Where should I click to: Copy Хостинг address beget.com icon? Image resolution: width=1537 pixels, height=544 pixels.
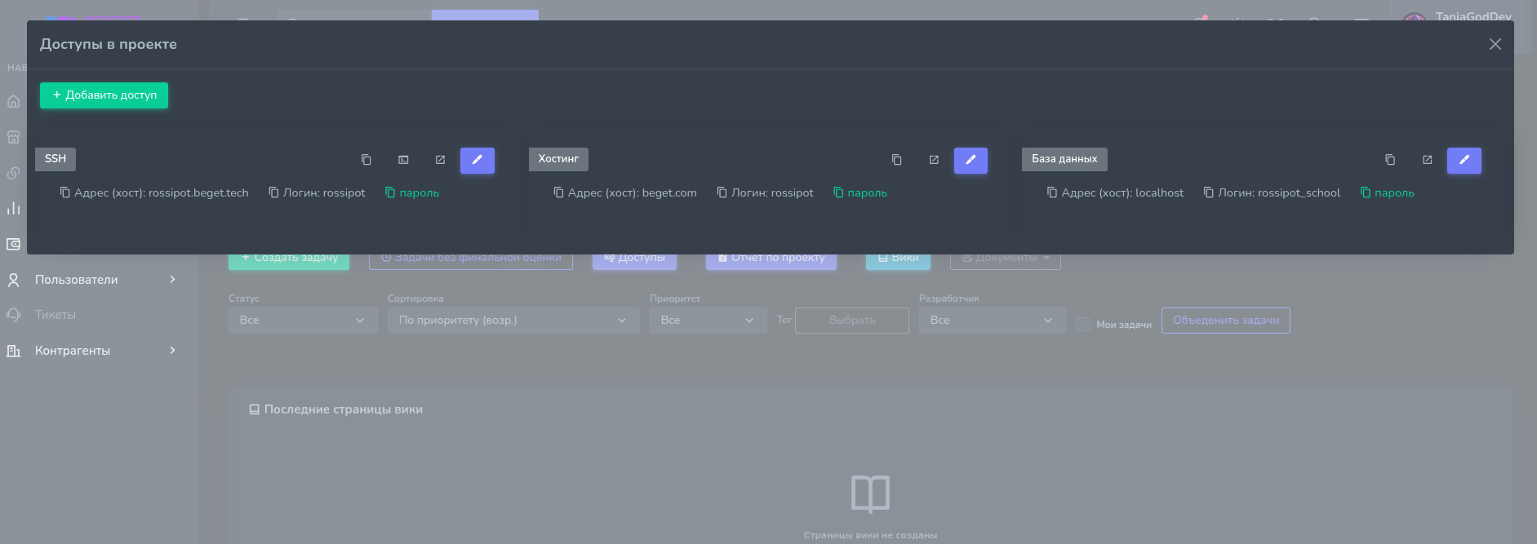tap(558, 192)
